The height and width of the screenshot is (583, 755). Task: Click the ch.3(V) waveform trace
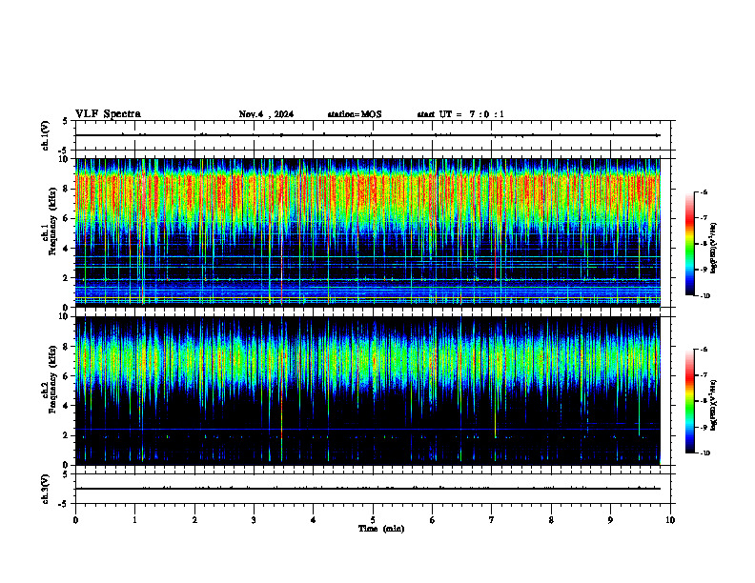point(368,489)
